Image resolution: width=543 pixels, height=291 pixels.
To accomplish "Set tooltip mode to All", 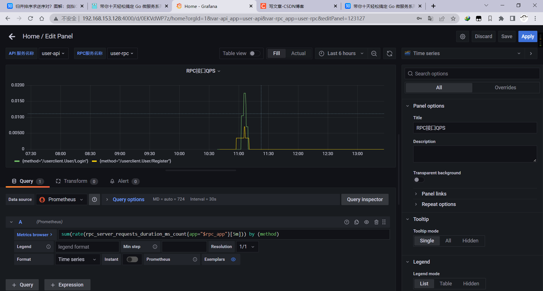I will (x=448, y=241).
